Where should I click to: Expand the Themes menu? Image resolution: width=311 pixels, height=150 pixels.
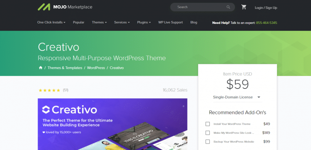tap(99, 22)
